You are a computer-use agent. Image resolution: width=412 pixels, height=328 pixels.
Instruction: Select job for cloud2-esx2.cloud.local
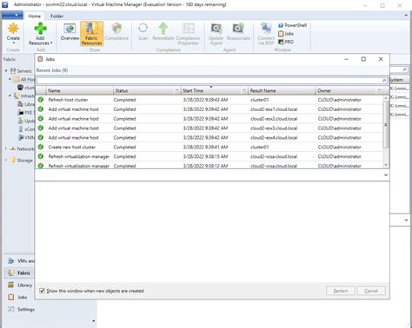209,119
